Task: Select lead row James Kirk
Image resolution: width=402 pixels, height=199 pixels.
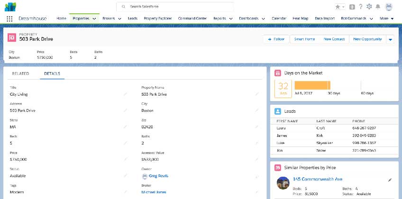Action: click(x=334, y=136)
